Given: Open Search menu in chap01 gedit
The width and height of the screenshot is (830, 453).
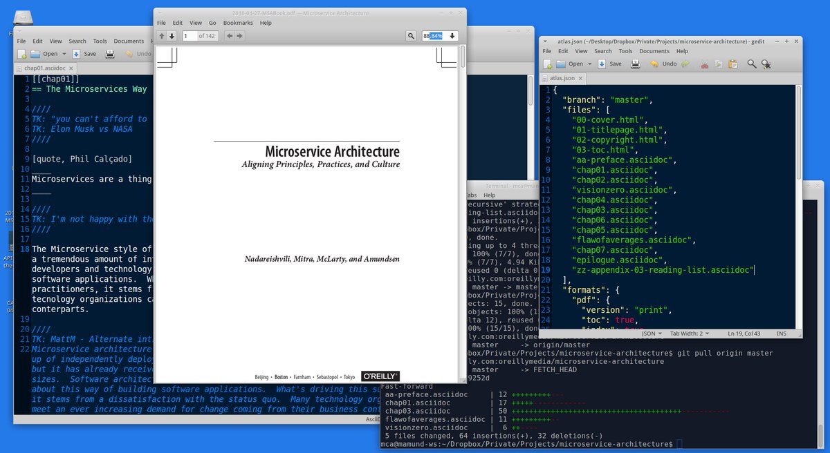Looking at the screenshot, I should (x=77, y=41).
